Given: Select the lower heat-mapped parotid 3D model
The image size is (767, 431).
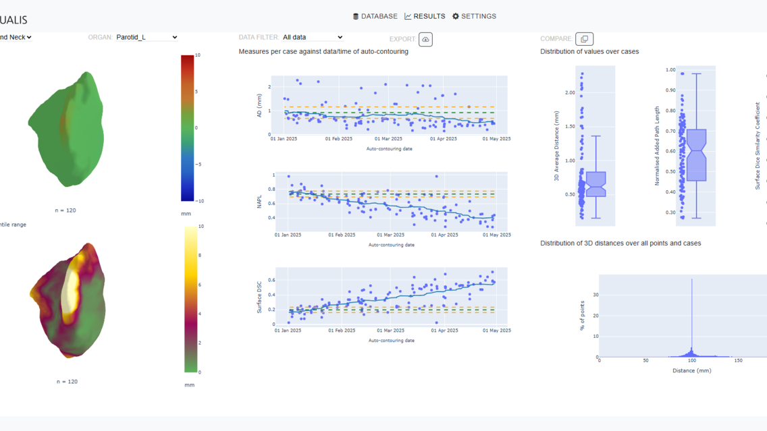Looking at the screenshot, I should click(68, 300).
